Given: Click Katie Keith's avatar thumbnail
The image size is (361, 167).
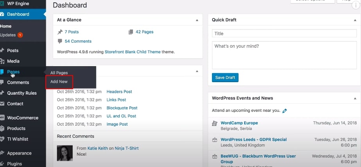Looking at the screenshot, I should pos(65,153).
